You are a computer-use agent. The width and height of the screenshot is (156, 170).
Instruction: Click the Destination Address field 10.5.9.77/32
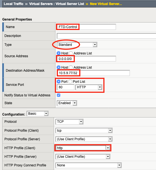93,73
